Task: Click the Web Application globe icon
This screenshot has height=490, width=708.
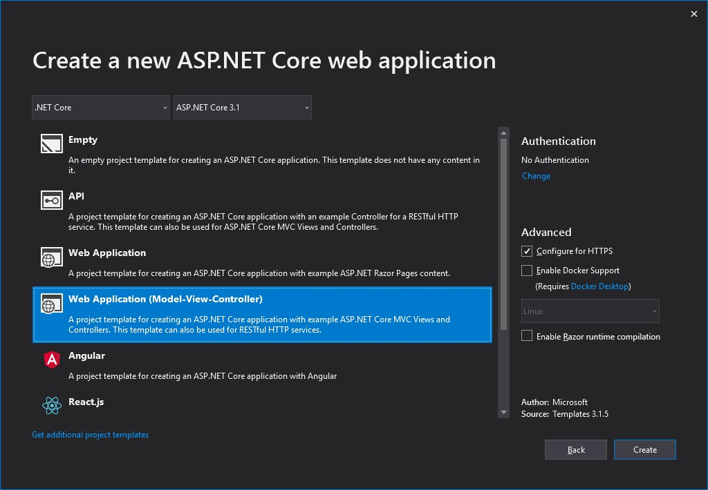Action: [52, 257]
